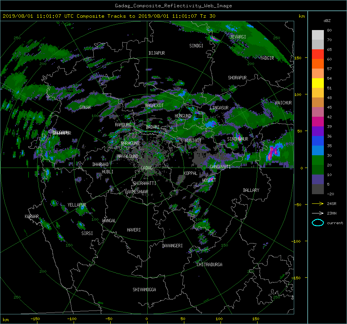The image size is (347, 324).
Task: Click the JEVARGI city label
Action: pos(238,37)
